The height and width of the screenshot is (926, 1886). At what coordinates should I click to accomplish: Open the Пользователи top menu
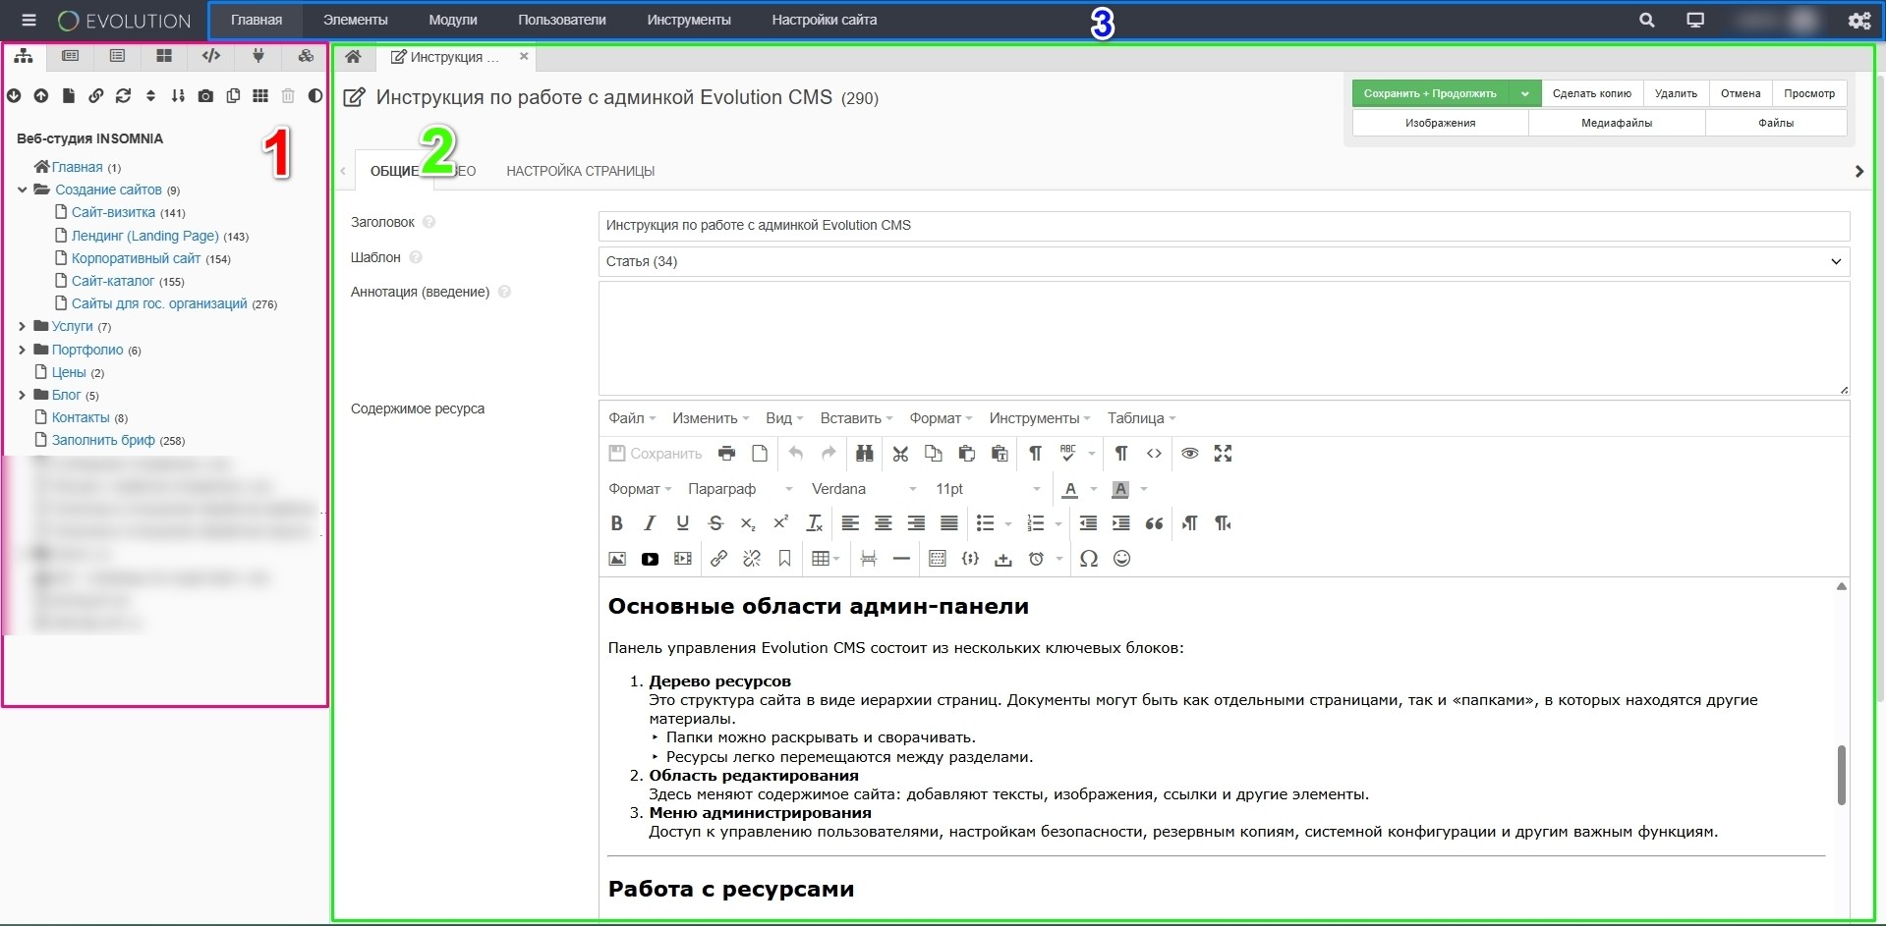(x=562, y=20)
